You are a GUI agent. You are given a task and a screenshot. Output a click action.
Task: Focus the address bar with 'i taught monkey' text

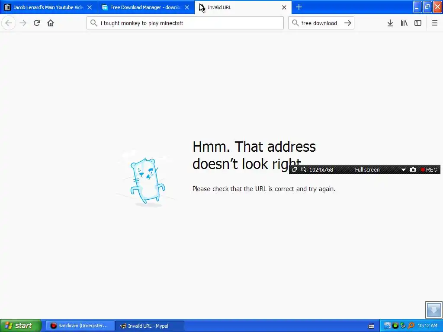coord(185,23)
